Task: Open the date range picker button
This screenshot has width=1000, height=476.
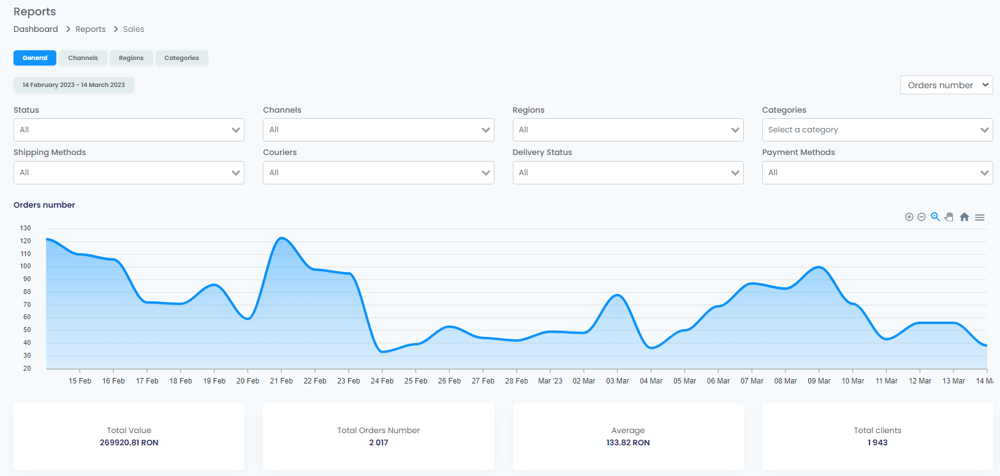Action: pyautogui.click(x=74, y=85)
